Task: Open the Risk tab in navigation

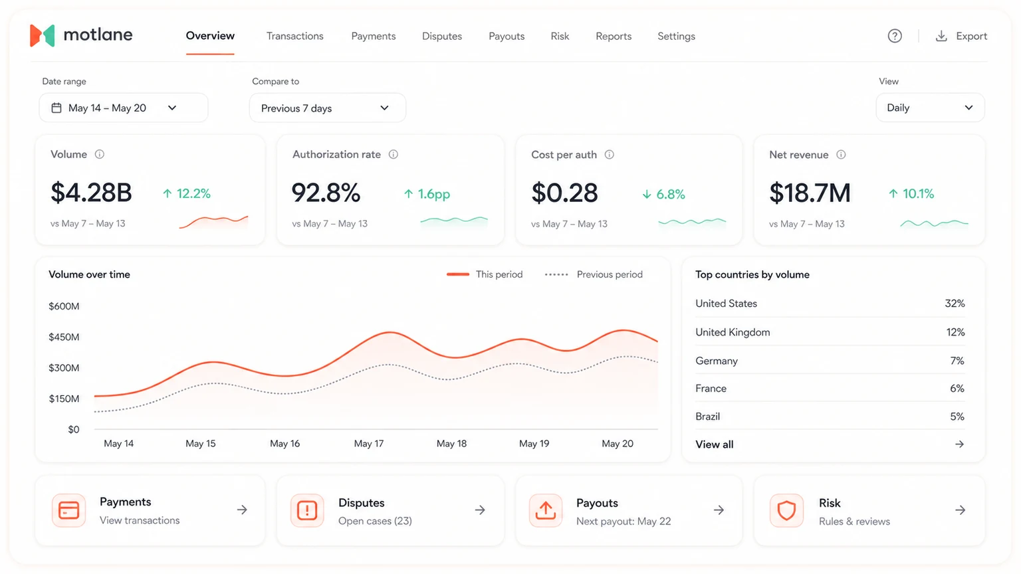Action: pyautogui.click(x=560, y=36)
